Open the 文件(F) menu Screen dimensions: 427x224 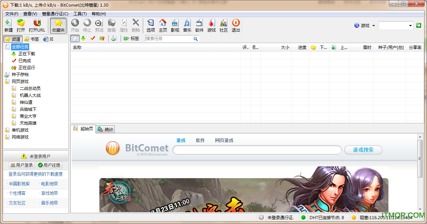tap(12, 14)
